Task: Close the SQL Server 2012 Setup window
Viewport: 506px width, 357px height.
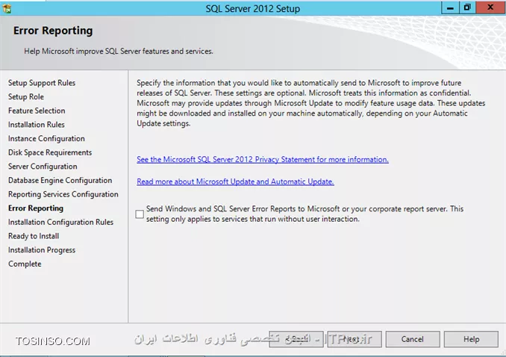Action: (490, 7)
